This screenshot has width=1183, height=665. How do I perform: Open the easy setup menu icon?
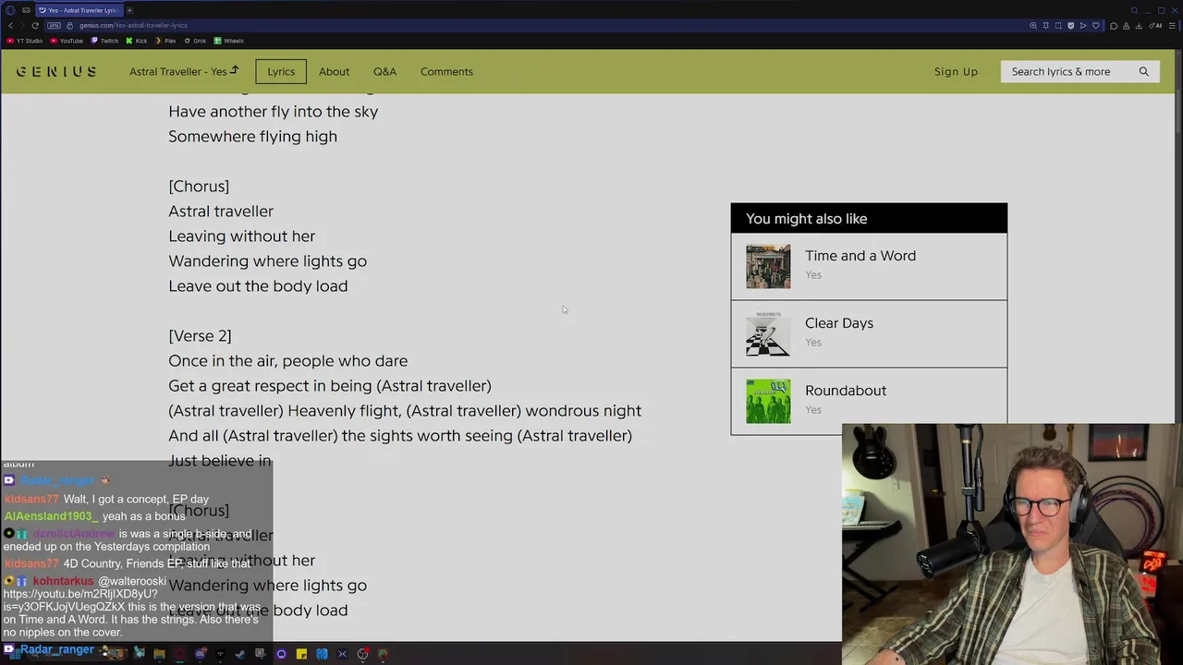tap(1172, 26)
